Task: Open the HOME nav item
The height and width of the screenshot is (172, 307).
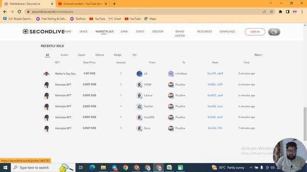Action: [68, 32]
